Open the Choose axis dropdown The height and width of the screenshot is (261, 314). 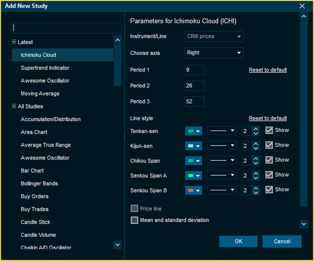(x=214, y=53)
